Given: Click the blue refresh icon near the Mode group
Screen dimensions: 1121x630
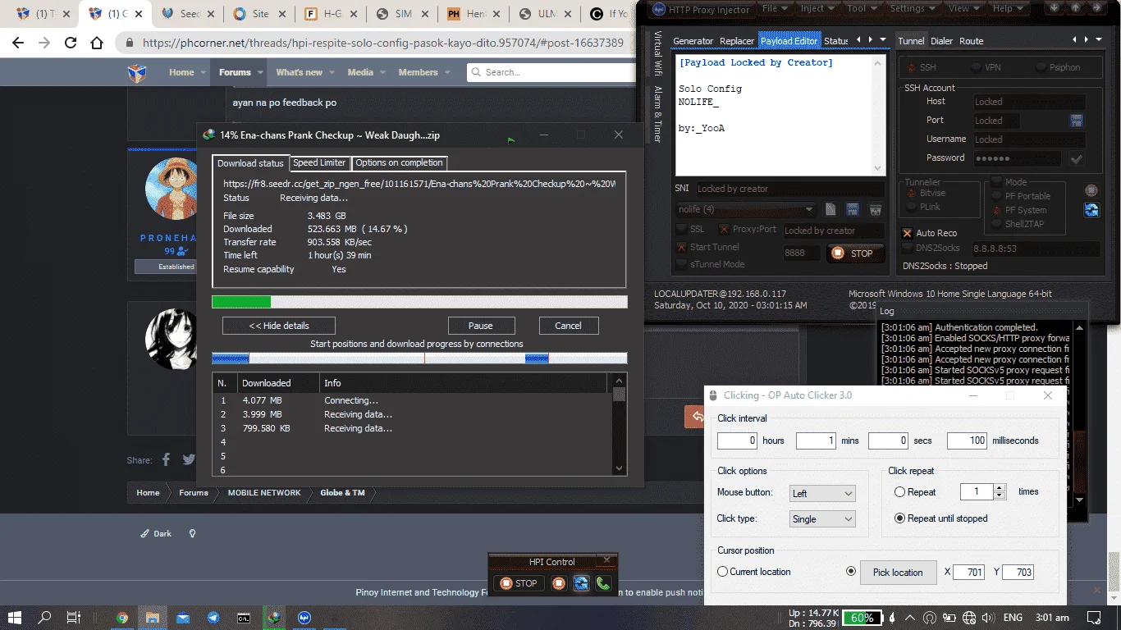Looking at the screenshot, I should click(1091, 210).
